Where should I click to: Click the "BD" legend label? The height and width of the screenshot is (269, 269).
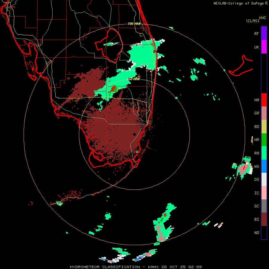tap(256, 127)
